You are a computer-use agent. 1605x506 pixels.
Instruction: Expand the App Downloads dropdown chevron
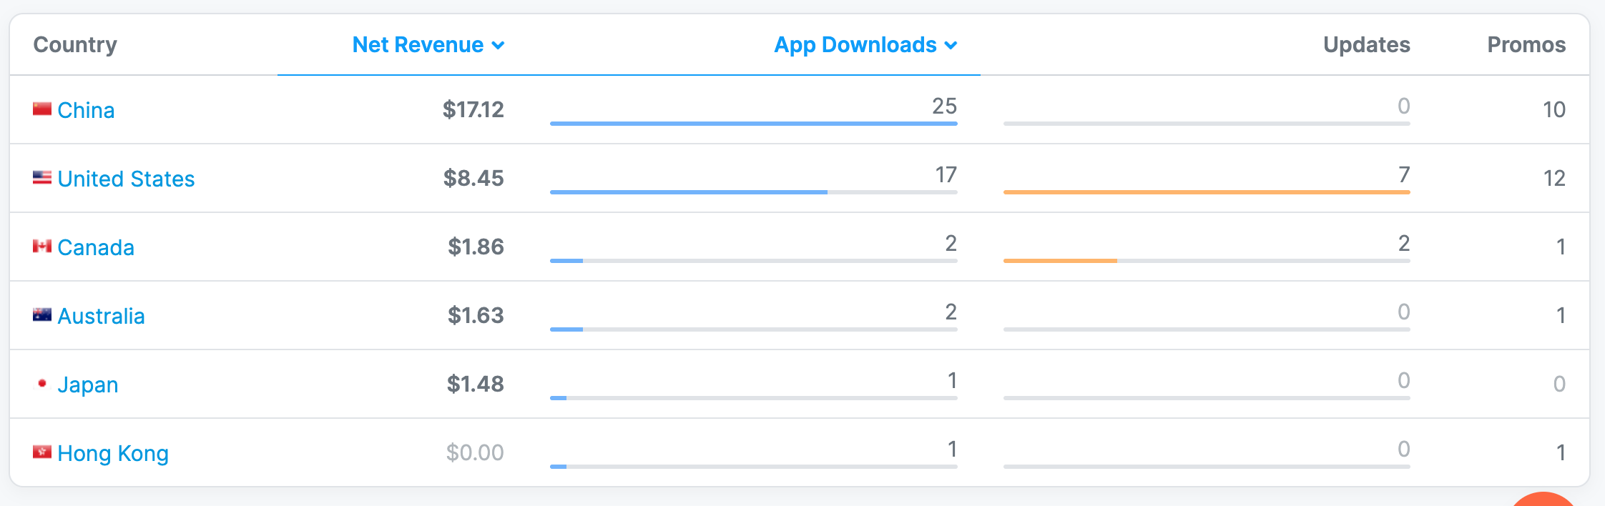pyautogui.click(x=951, y=46)
